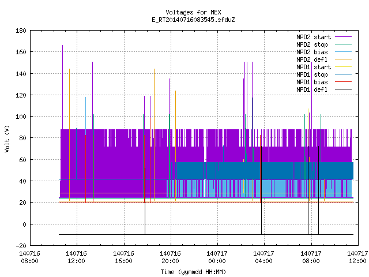Image resolution: width=369 pixels, height=277 pixels.
Task: Click the tallest purple spike near 166 V
Action: click(63, 87)
